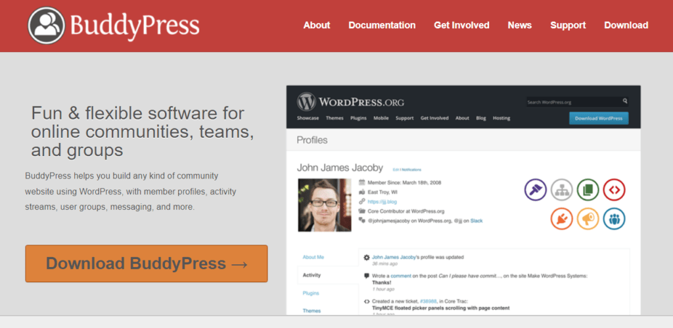Open the Support page
This screenshot has width=673, height=328.
pyautogui.click(x=568, y=25)
